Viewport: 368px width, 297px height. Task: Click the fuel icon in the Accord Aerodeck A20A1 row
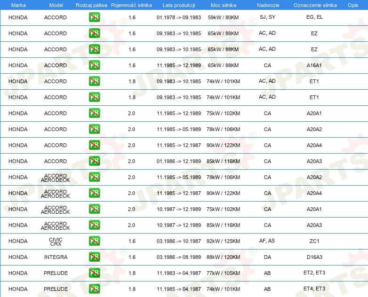click(94, 209)
